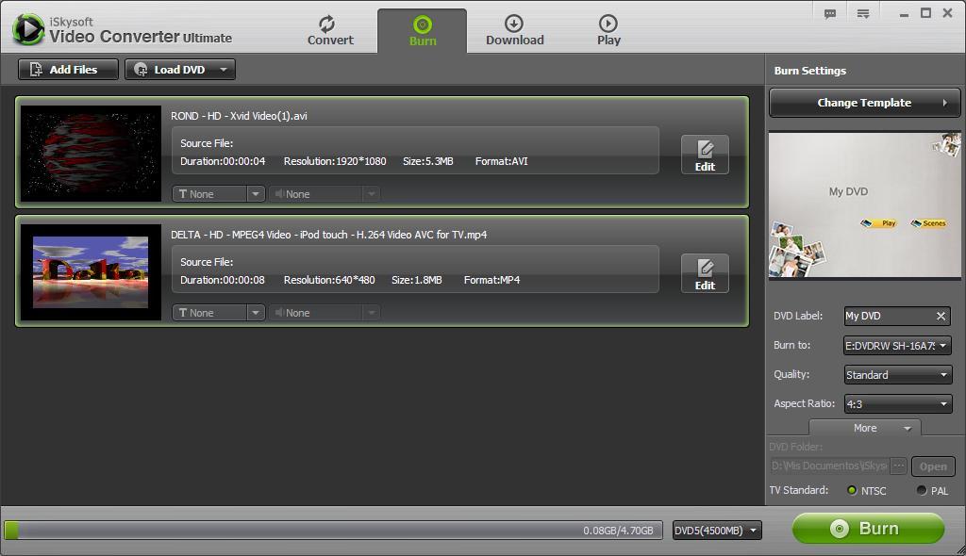966x556 pixels.
Task: Open the Aspect Ratio dropdown
Action: pos(896,403)
